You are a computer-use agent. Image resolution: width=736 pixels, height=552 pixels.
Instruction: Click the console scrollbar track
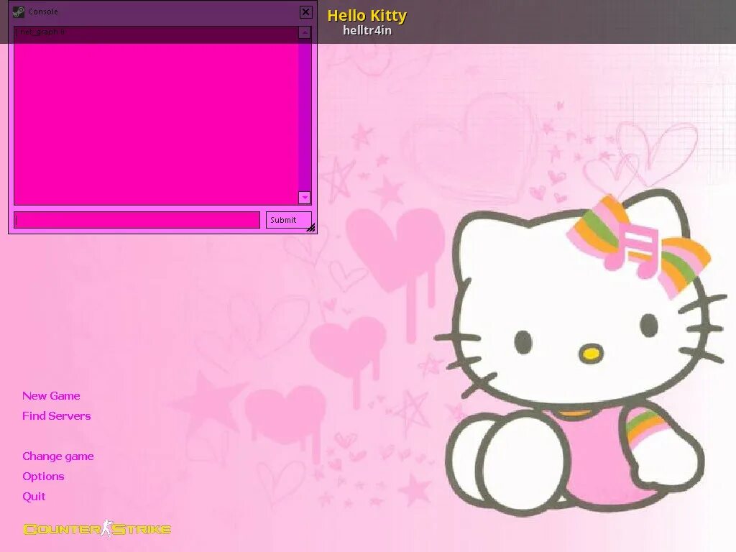[305, 115]
